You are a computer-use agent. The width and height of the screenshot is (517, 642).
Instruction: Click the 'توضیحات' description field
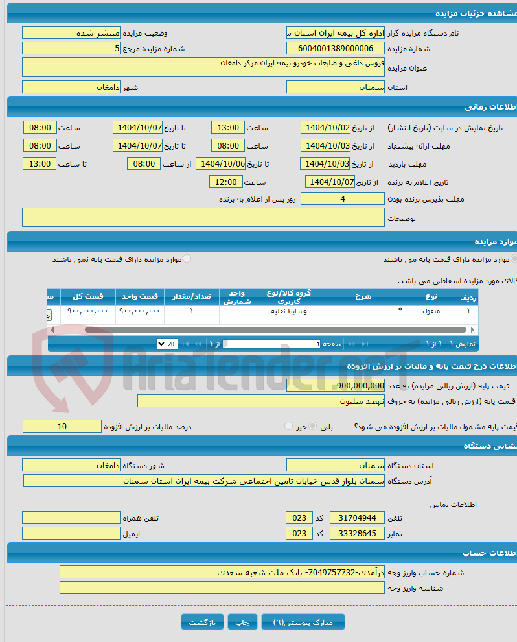tap(203, 217)
